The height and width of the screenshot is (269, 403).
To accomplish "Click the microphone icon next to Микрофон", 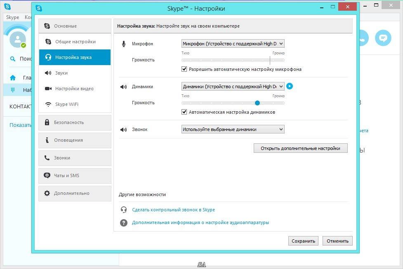I will [x=124, y=44].
